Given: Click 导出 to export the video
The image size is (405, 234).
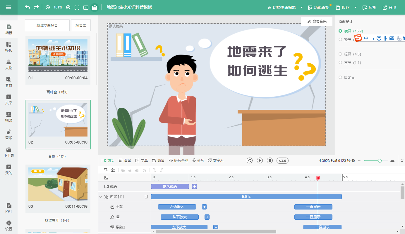Looking at the screenshot, I should click(389, 8).
